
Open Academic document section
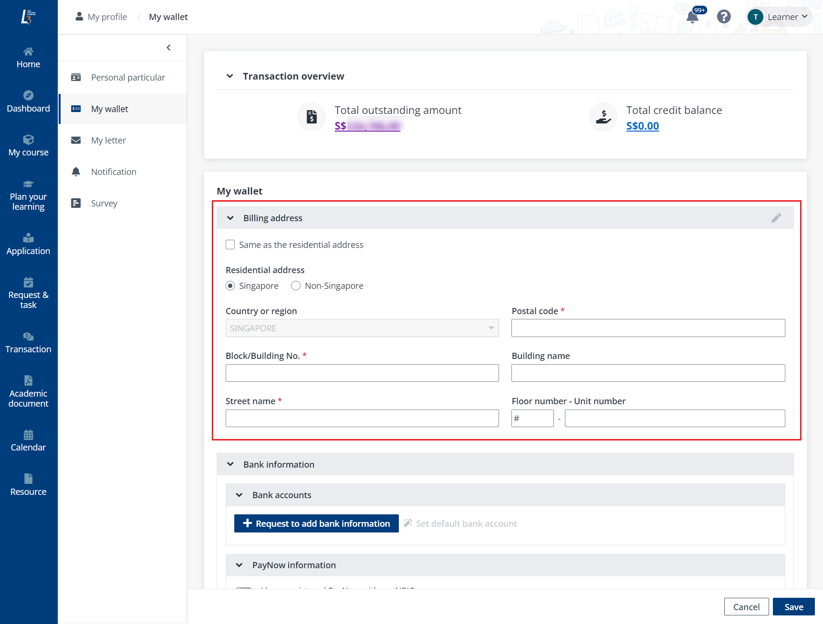pos(28,392)
